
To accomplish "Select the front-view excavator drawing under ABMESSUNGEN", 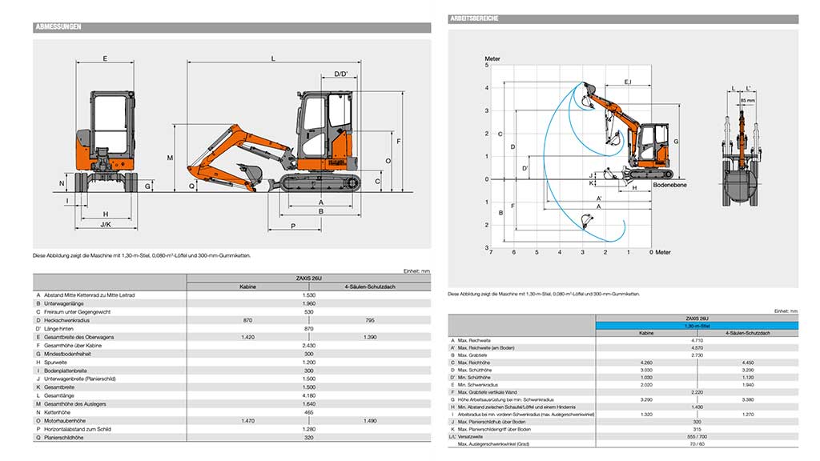I will click(x=105, y=142).
